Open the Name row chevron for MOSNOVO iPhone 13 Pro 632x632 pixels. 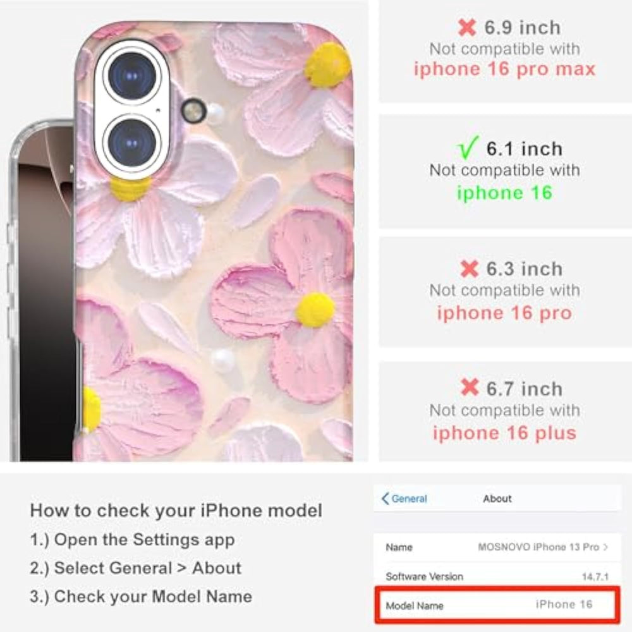point(605,547)
